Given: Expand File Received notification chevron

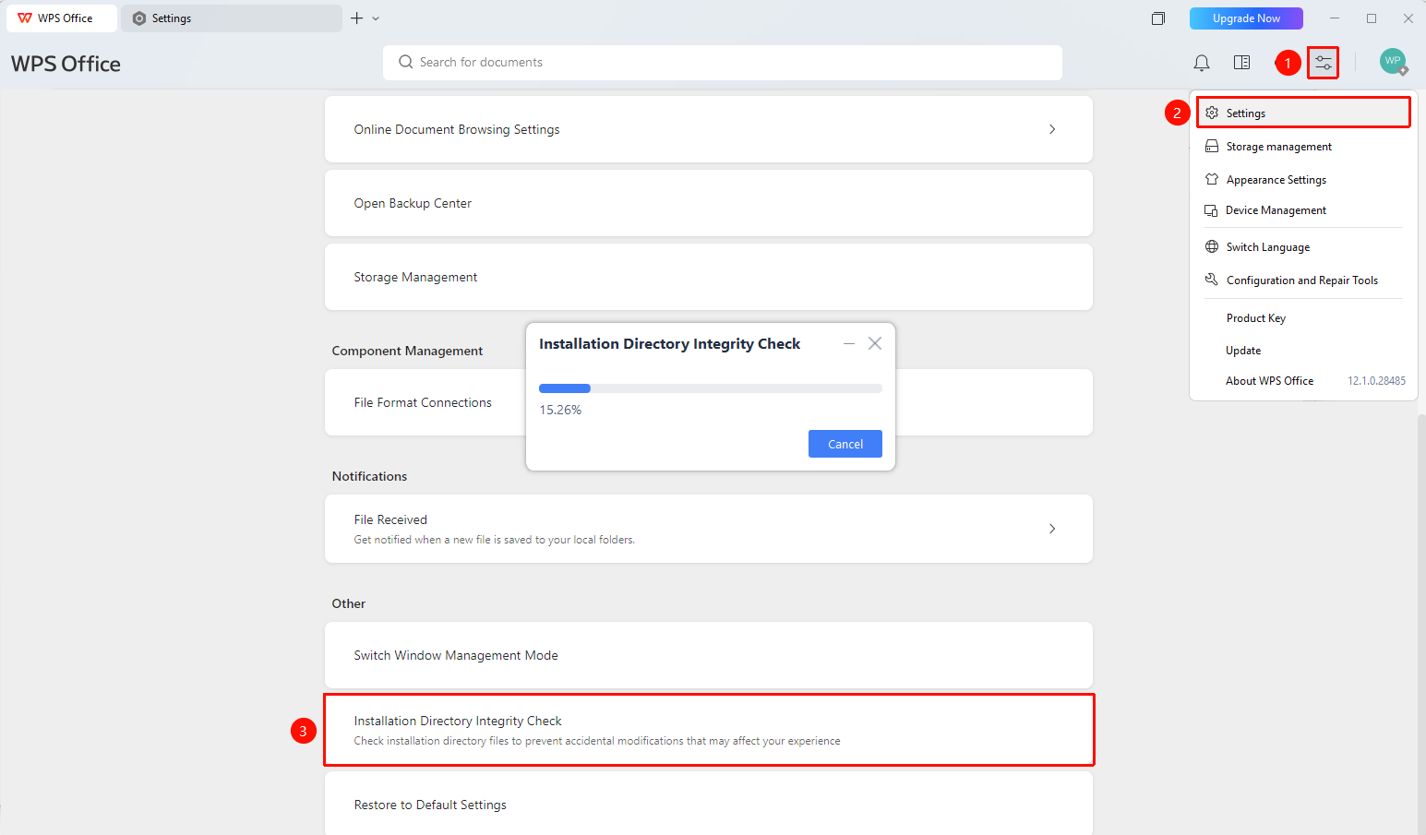Looking at the screenshot, I should click(1052, 529).
